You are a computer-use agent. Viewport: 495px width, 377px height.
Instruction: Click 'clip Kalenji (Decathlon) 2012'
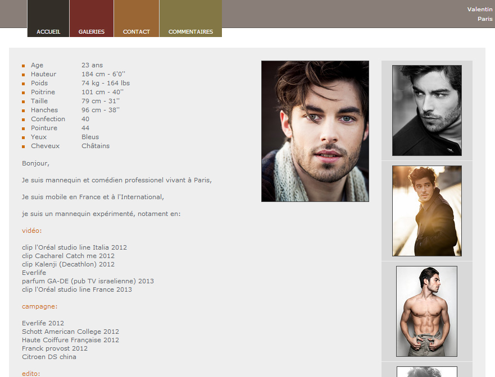68,264
